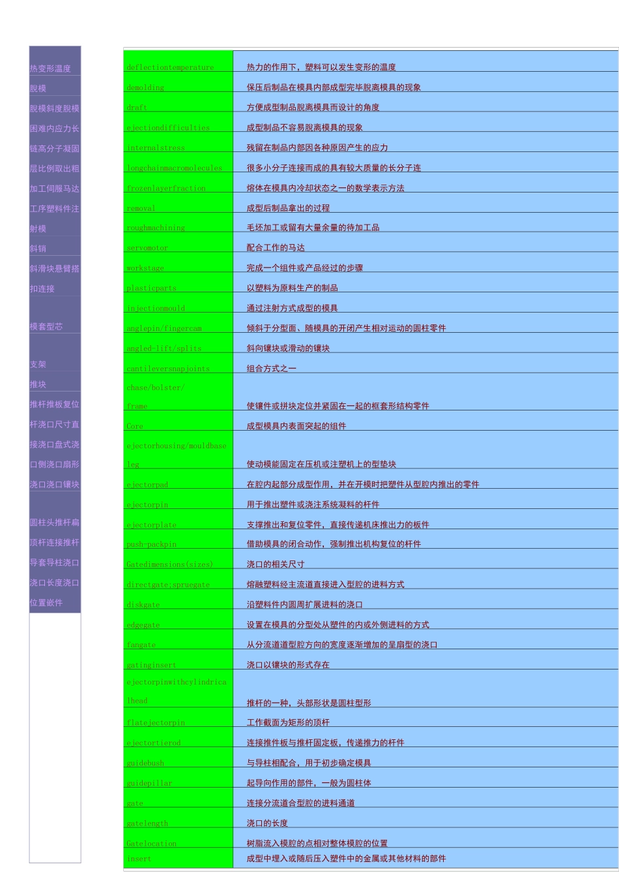Click the 'longchainmacromolecules' cell
Viewport: 619px width, 877px height.
pyautogui.click(x=178, y=163)
